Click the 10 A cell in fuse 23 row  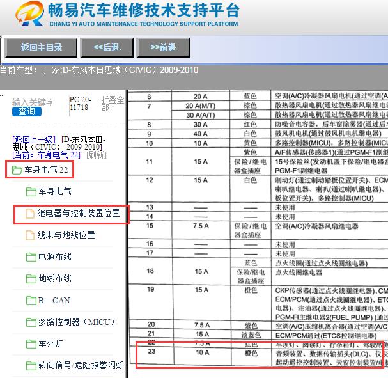[203, 352]
